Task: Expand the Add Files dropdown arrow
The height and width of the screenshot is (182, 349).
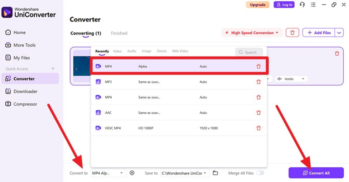Action: pos(339,33)
